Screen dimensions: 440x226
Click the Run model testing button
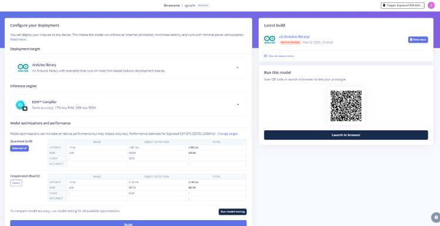point(233,212)
